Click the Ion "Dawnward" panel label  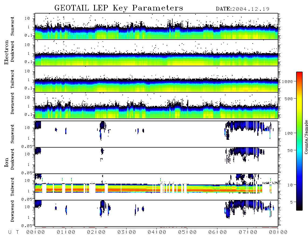point(12,211)
